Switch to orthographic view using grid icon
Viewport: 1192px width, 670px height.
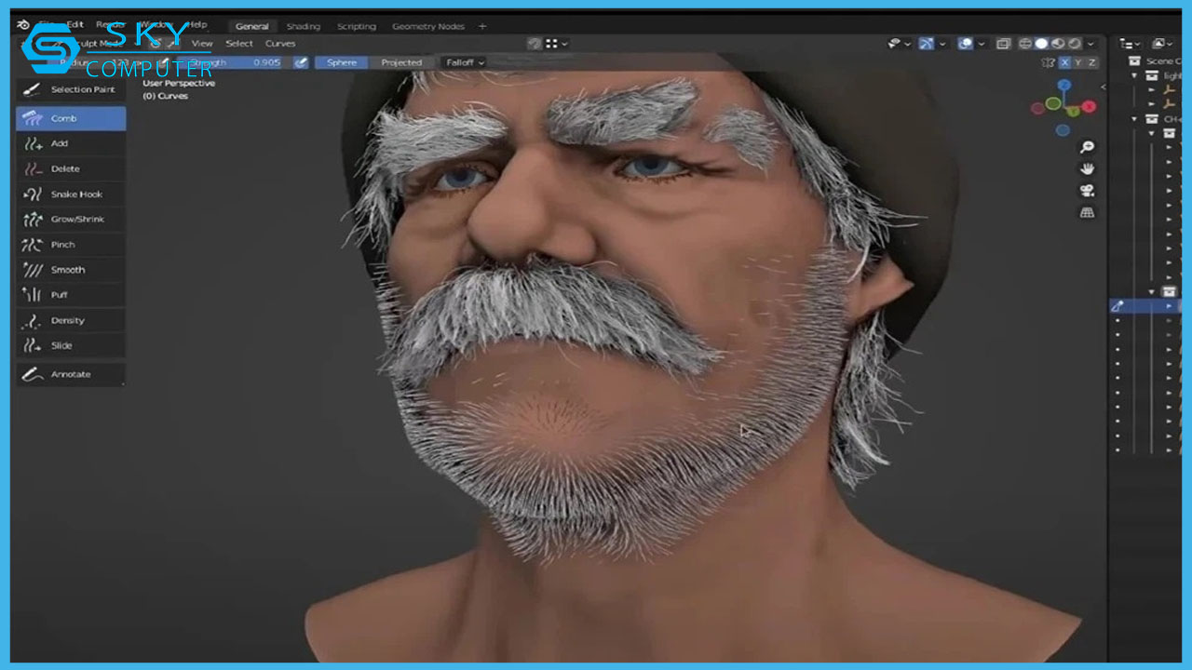click(1087, 213)
